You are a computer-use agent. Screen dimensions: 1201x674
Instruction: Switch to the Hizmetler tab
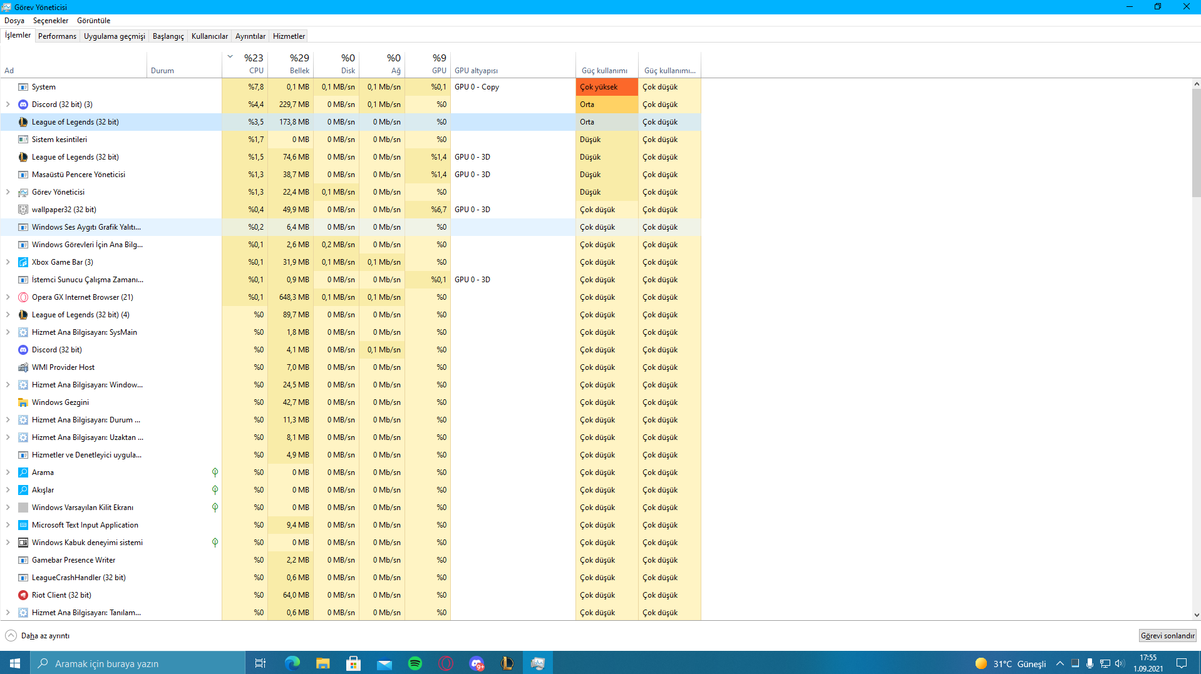click(x=289, y=36)
